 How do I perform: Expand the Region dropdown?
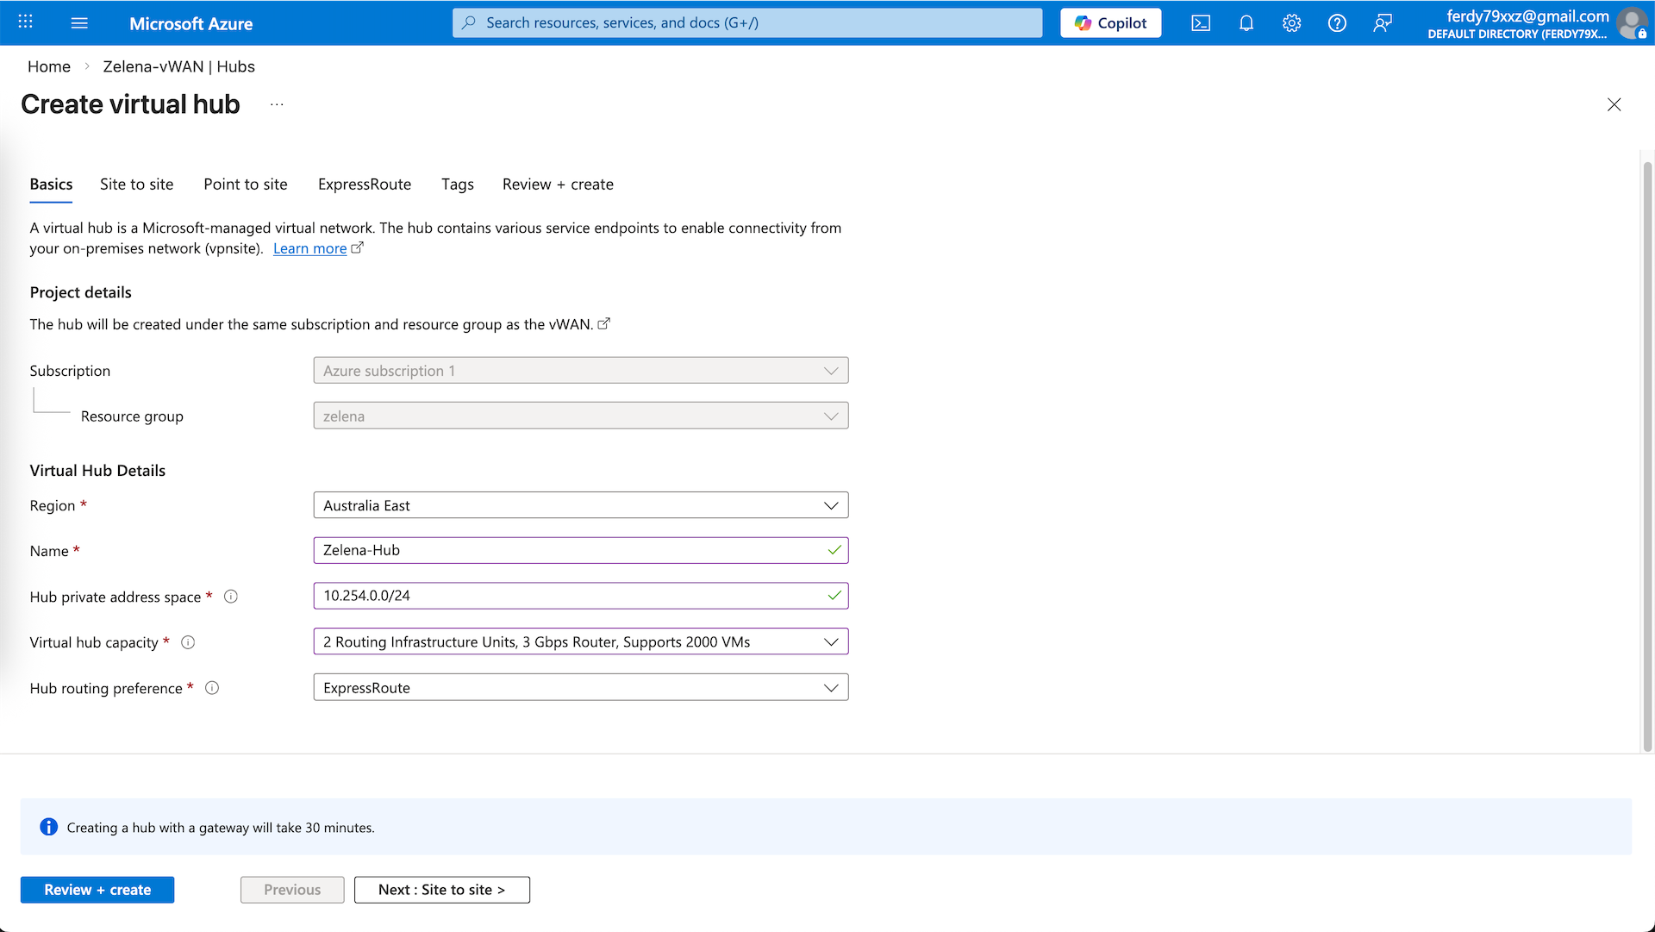pyautogui.click(x=580, y=505)
